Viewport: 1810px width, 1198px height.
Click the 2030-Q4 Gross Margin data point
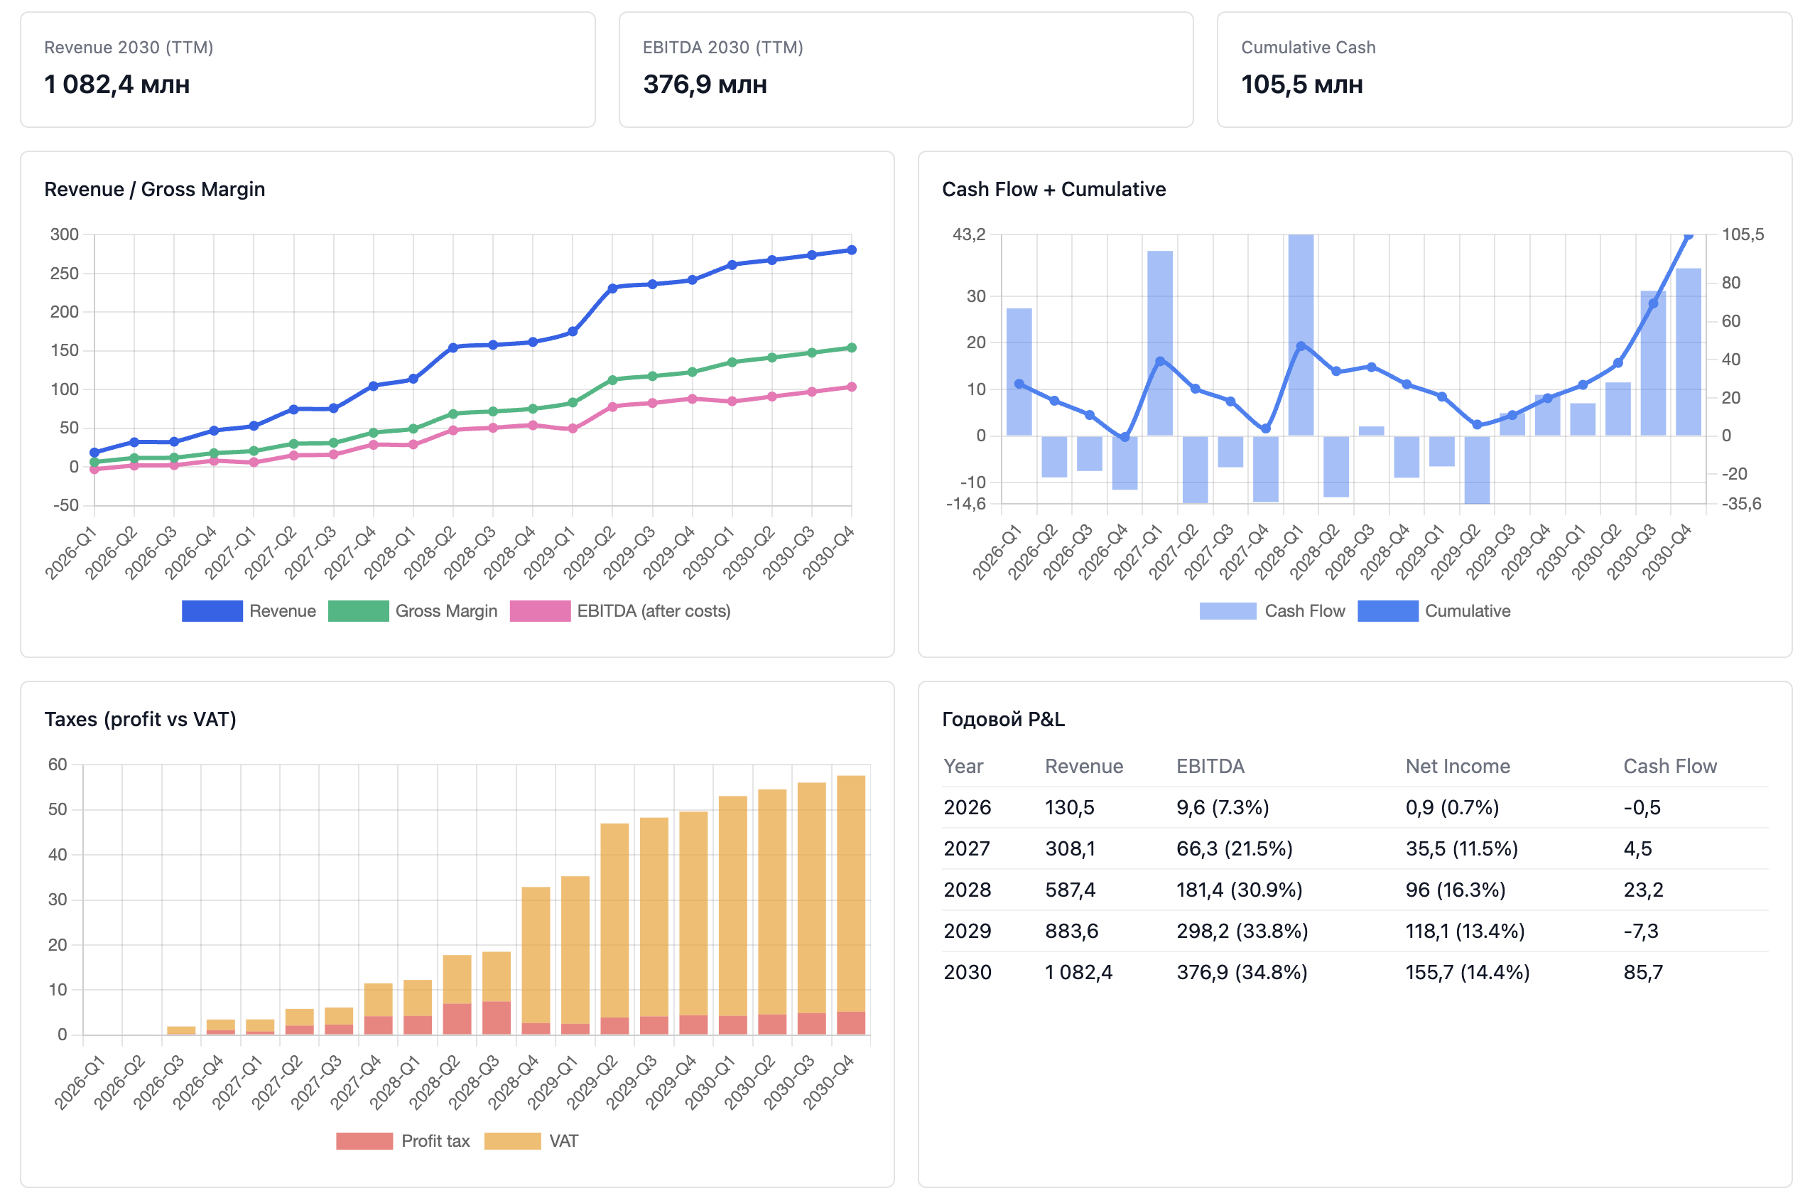[x=852, y=348]
